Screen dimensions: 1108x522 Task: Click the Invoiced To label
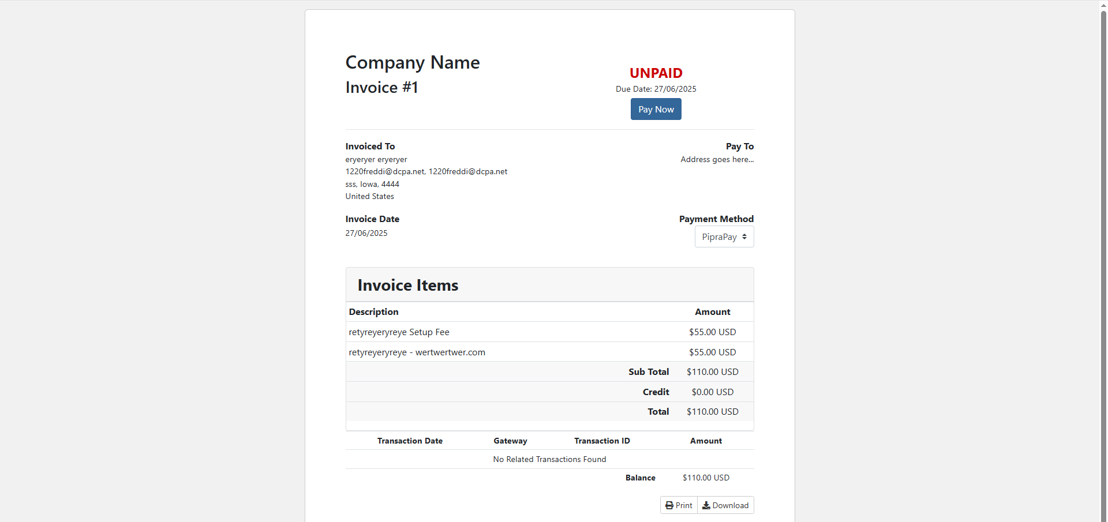coord(370,147)
